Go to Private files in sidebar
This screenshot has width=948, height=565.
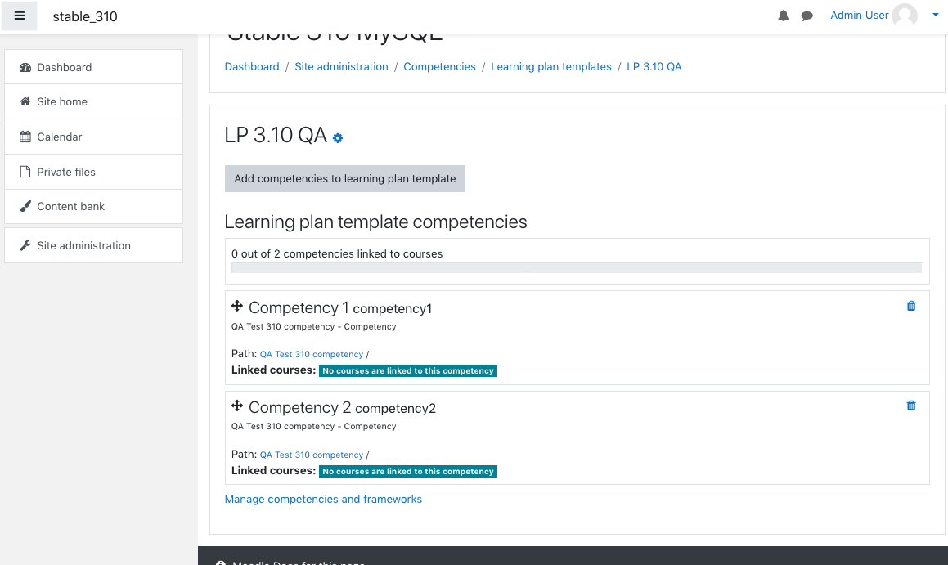[x=94, y=172]
